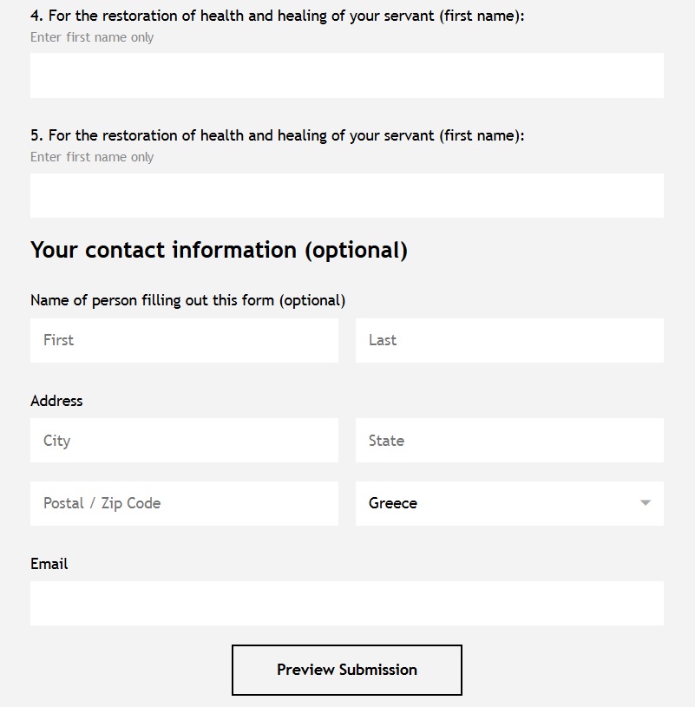
Task: Click the Address label
Action: 56,401
